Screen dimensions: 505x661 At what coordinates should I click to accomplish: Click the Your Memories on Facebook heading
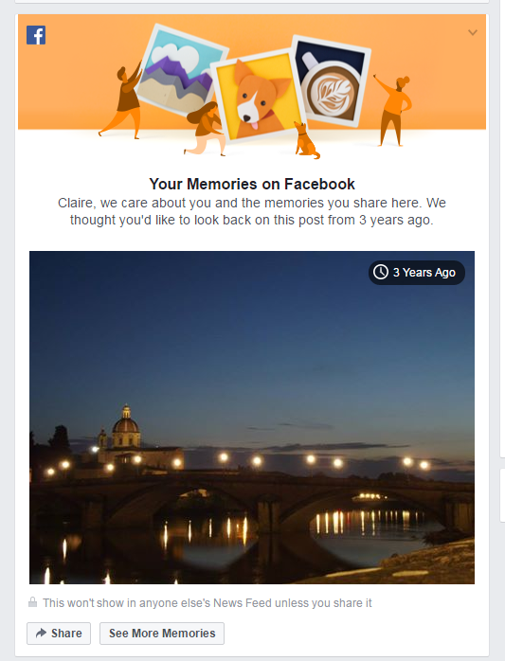click(252, 184)
